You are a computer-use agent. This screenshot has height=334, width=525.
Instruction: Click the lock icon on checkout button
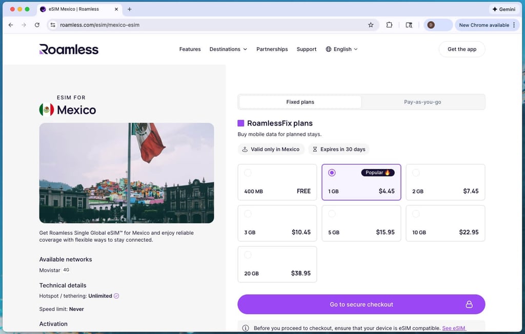[469, 304]
